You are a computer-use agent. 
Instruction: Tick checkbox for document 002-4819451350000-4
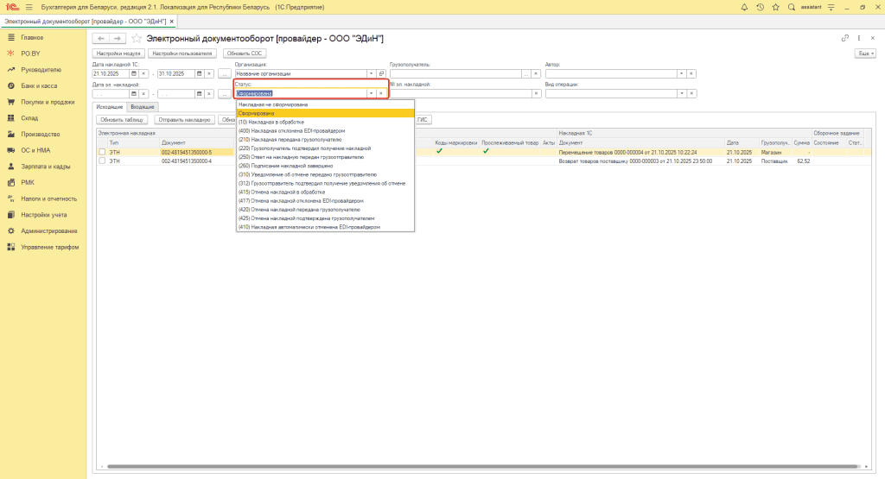(102, 161)
